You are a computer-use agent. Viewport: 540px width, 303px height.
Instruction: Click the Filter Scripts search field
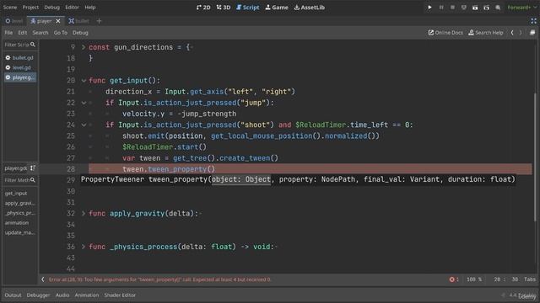[20, 45]
